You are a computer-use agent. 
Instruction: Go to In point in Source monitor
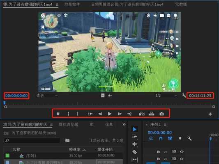(x=90, y=114)
